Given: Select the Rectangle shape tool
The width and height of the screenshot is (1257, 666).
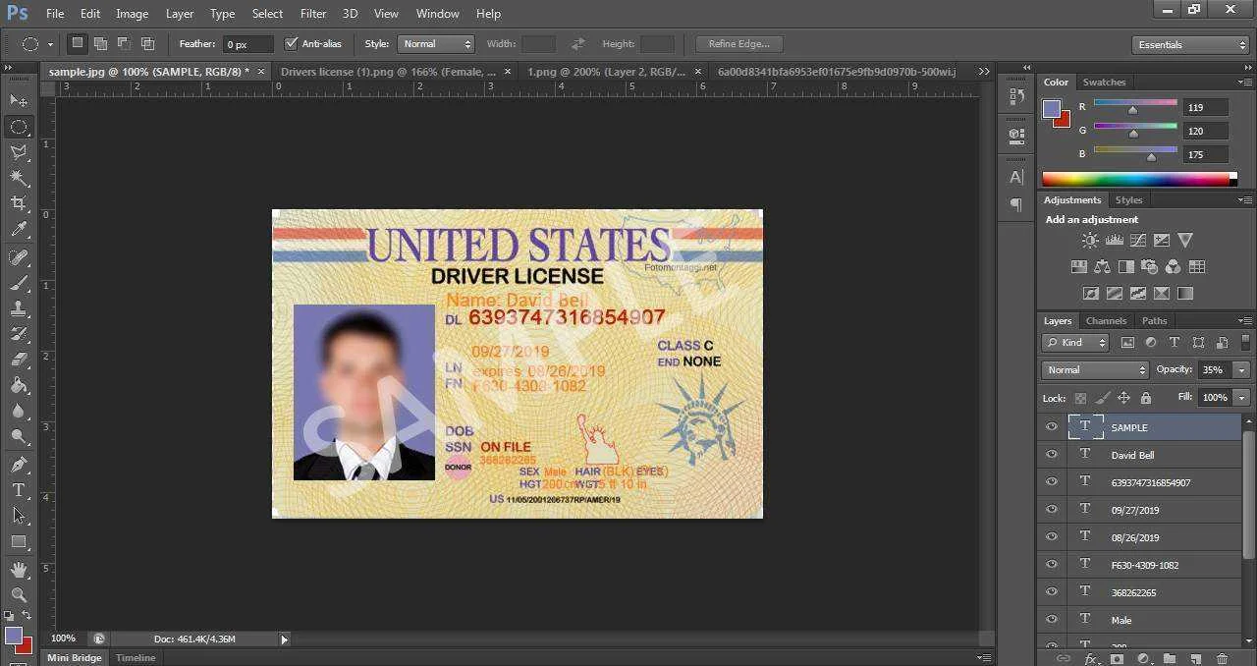Looking at the screenshot, I should (x=19, y=541).
